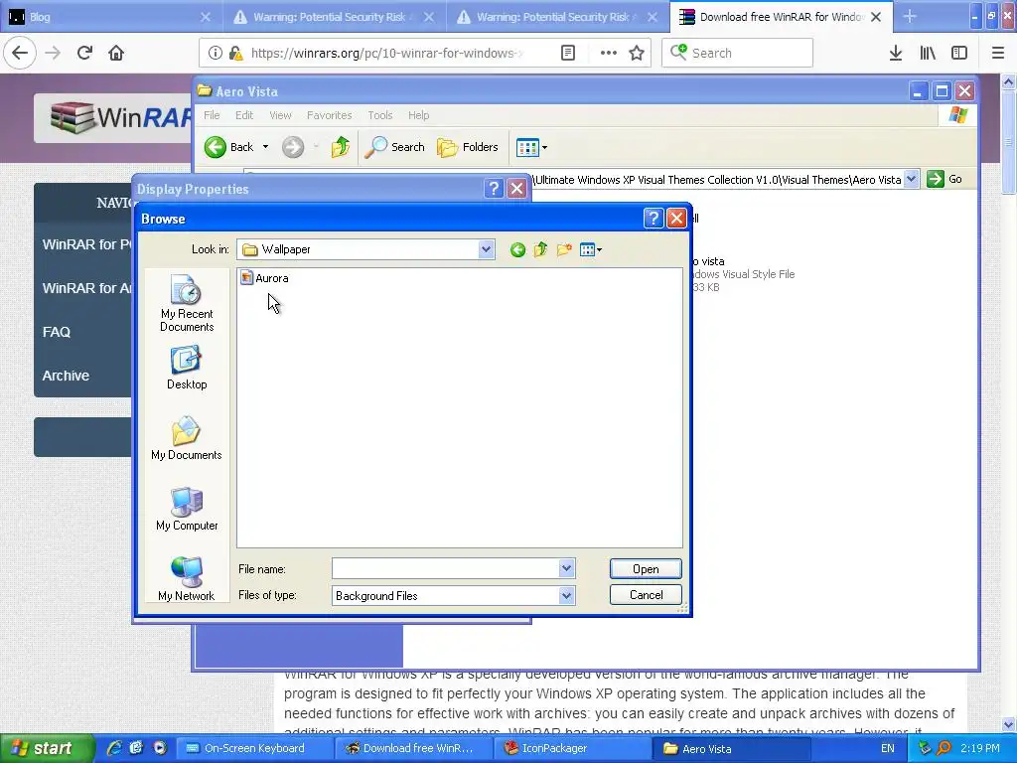Expand the address bar dropdown in Aero Vista
1017x763 pixels.
912,179
